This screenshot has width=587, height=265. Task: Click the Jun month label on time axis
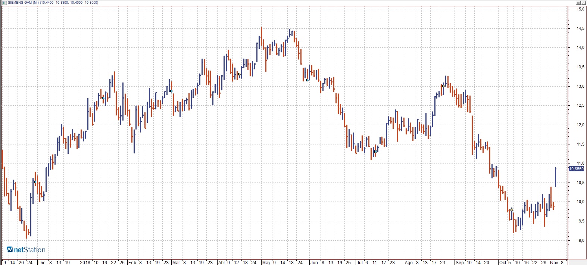click(314, 262)
